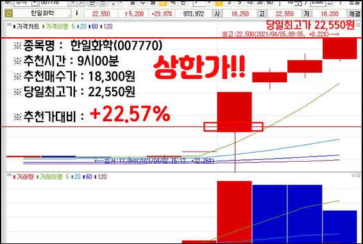Close the volume chart panel
363x244 pixels.
click(x=359, y=175)
